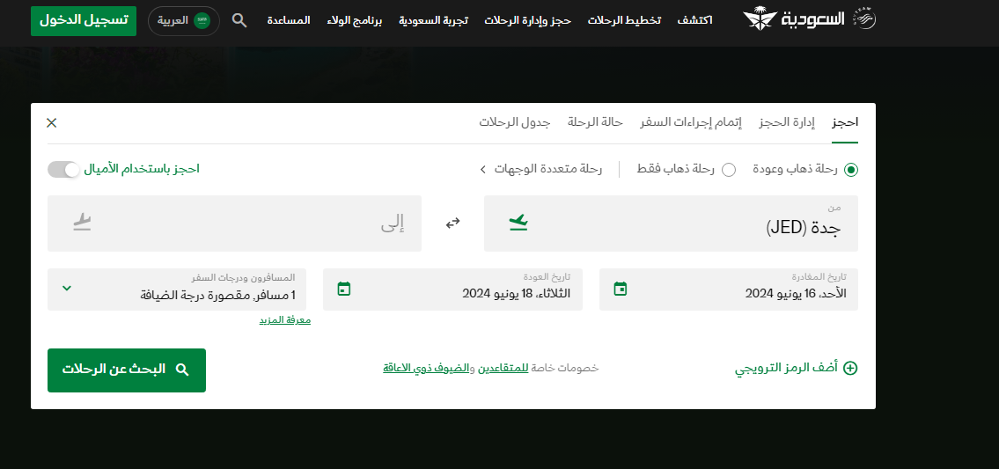Image resolution: width=999 pixels, height=469 pixels.
Task: Close the booking panel with X icon
Action: coord(52,123)
